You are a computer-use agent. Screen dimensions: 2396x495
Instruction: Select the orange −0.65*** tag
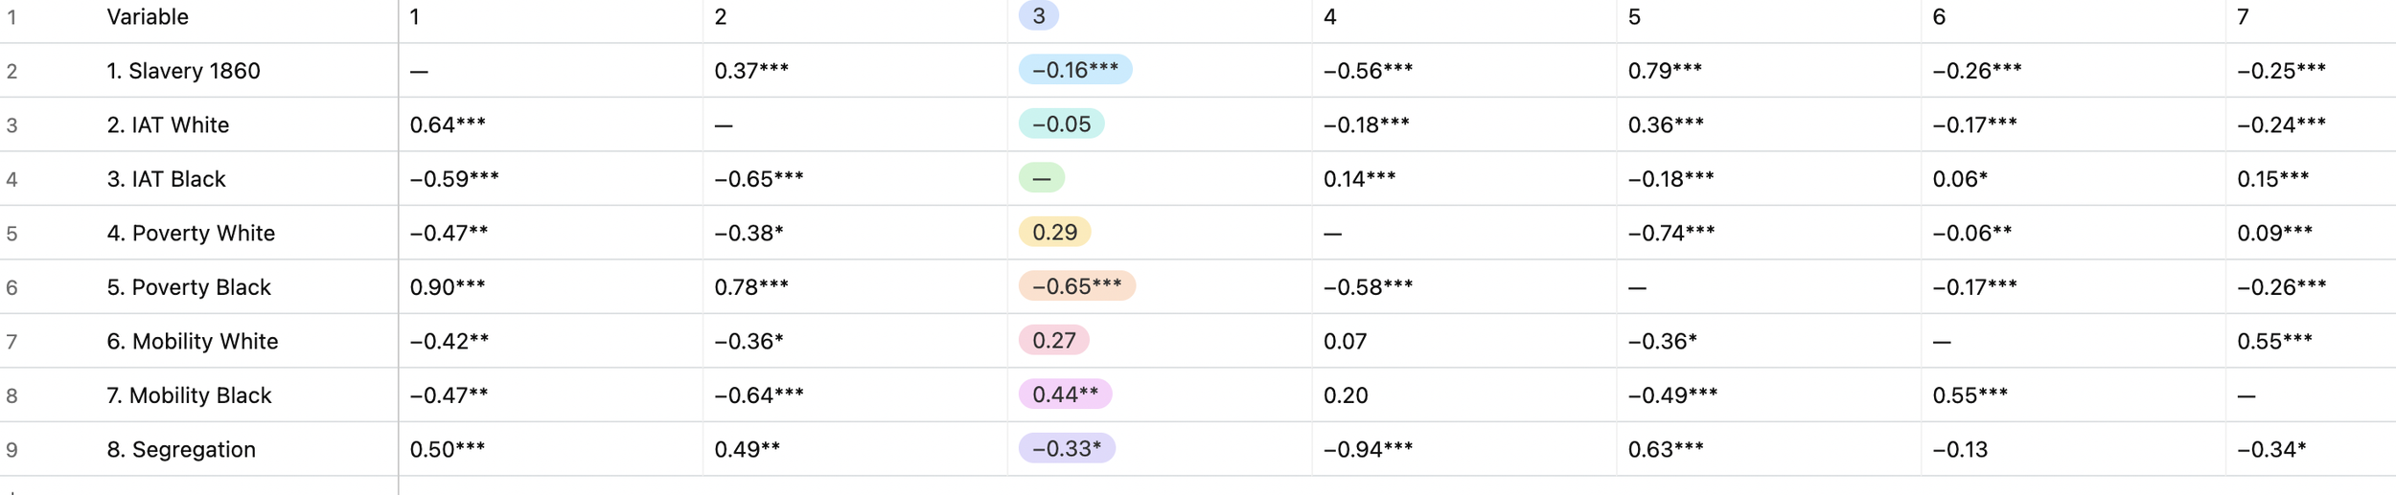[x=1076, y=286]
